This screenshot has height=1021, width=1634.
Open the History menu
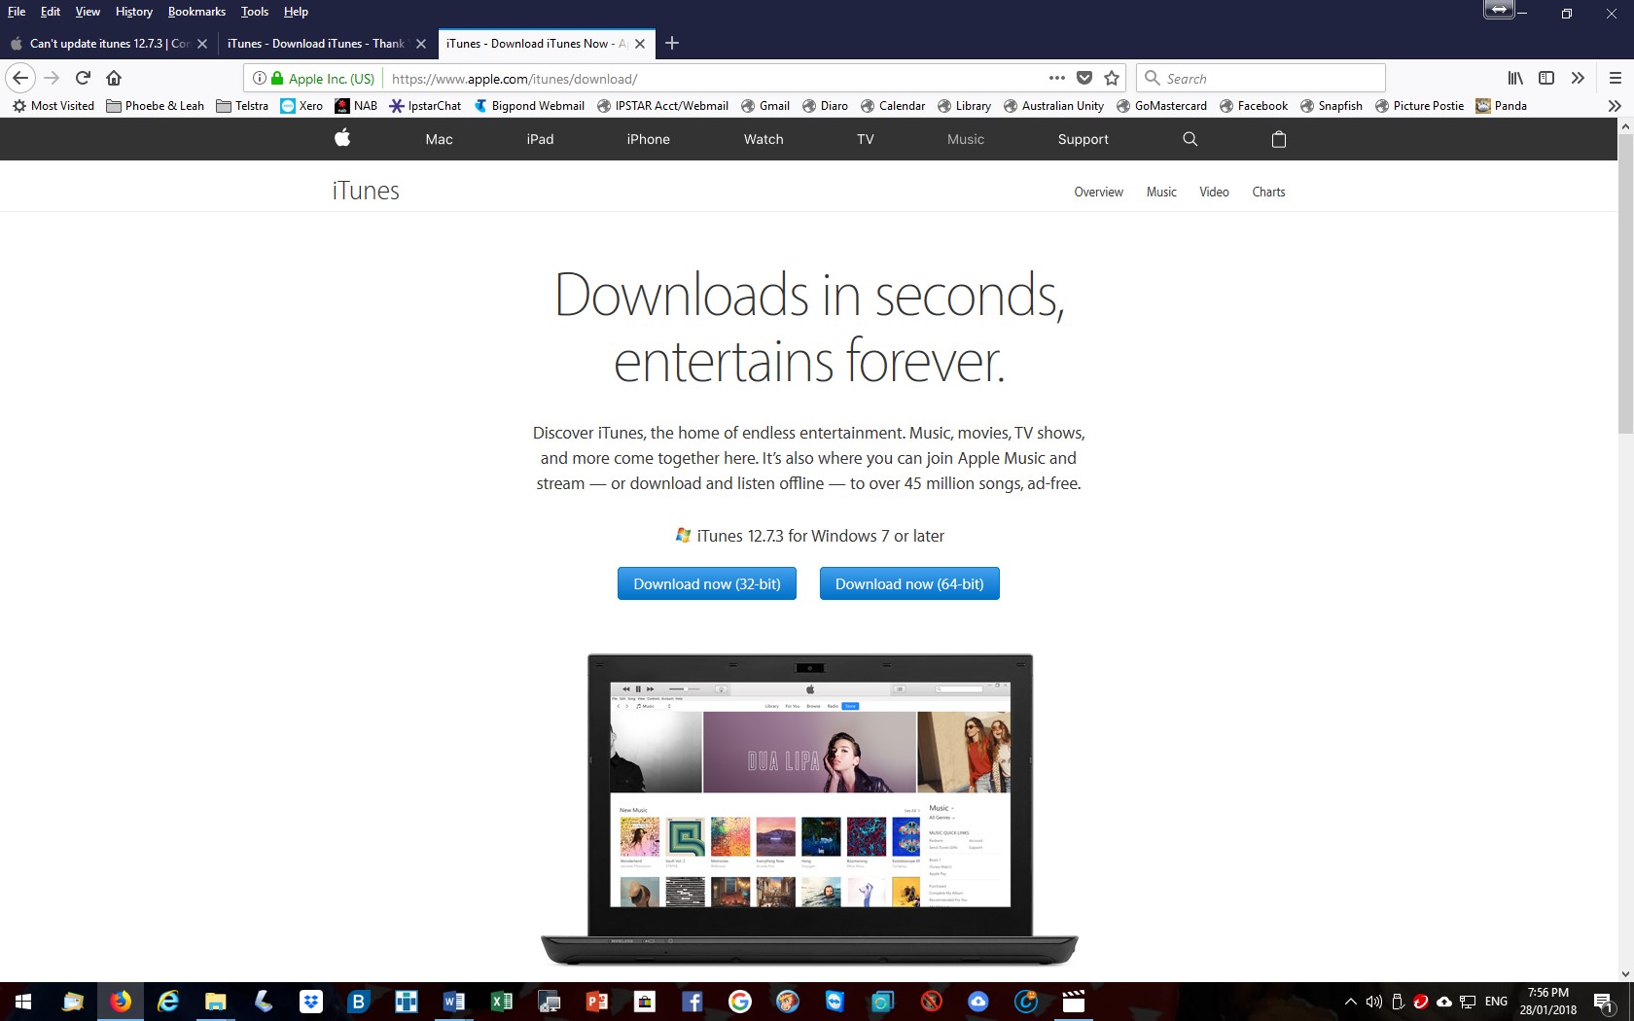tap(134, 12)
